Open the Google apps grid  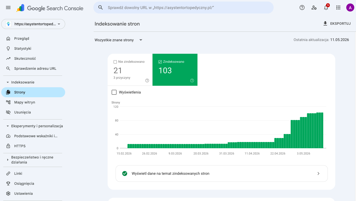point(338,7)
